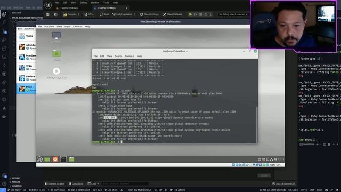Open Unreal Engine Tools menu
This screenshot has height=192, width=341.
[106, 3]
